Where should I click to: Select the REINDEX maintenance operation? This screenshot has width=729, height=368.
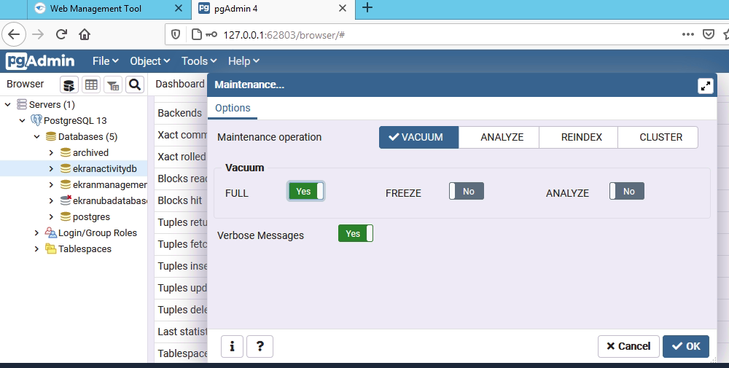coord(581,137)
